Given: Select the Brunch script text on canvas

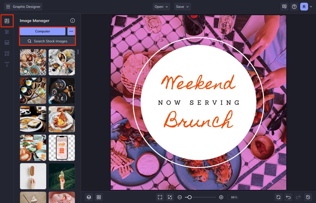Looking at the screenshot, I should point(199,120).
